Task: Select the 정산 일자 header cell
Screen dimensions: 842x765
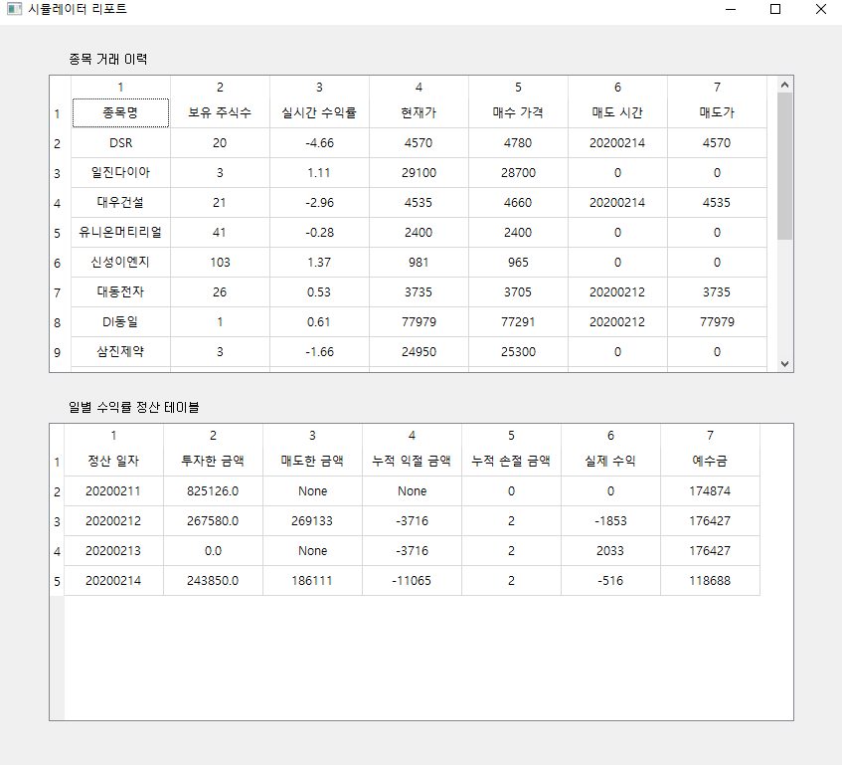Action: (114, 461)
